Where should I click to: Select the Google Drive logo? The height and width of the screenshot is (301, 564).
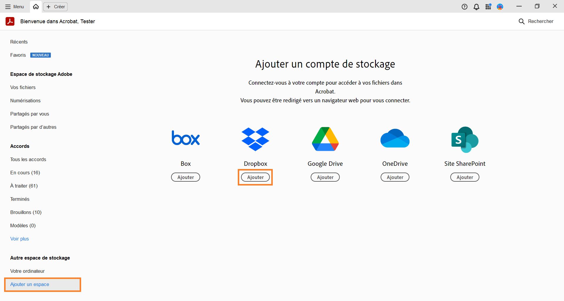pyautogui.click(x=325, y=139)
